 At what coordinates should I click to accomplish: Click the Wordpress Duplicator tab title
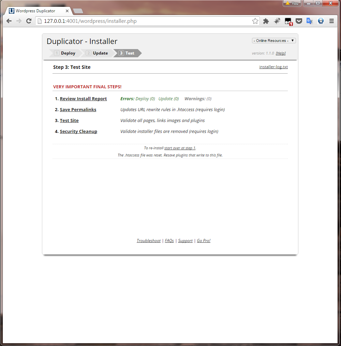point(35,11)
